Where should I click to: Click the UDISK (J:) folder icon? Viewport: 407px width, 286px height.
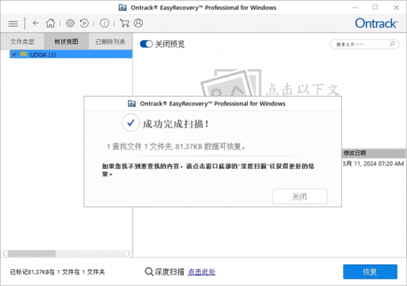click(x=23, y=54)
